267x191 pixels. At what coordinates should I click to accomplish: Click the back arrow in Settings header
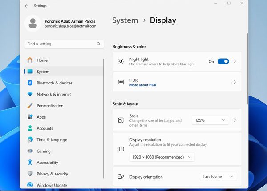tap(26, 6)
